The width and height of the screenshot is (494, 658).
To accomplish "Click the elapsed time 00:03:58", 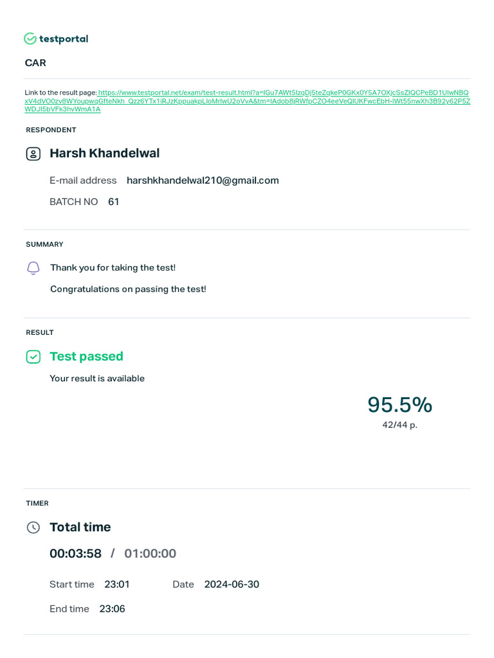I will (75, 554).
